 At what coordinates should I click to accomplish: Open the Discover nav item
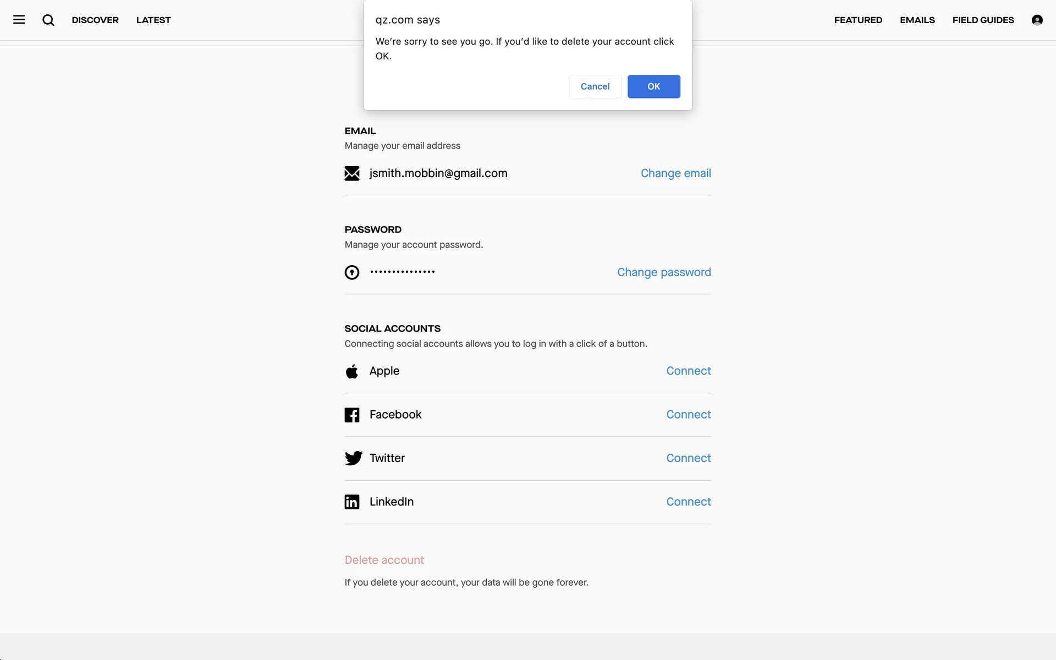click(95, 20)
